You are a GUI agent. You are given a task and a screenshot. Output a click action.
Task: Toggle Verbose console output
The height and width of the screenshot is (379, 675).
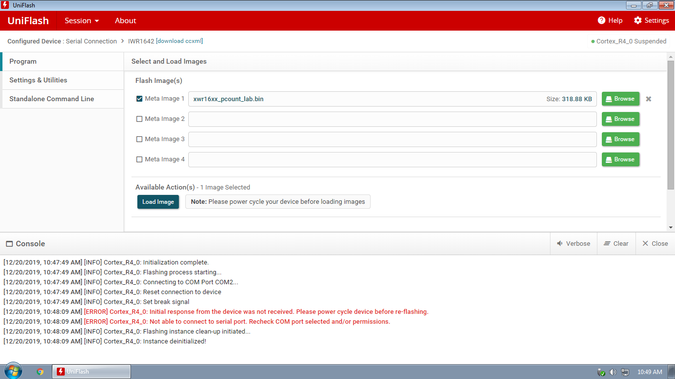click(x=574, y=243)
